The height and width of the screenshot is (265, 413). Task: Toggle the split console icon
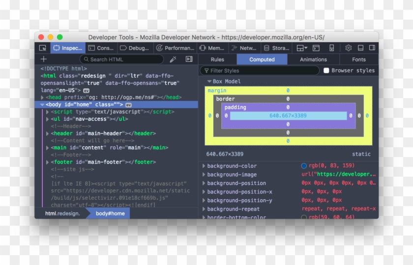click(x=316, y=48)
